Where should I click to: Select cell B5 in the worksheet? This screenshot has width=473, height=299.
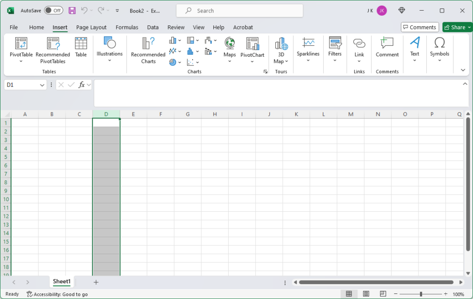click(52, 158)
